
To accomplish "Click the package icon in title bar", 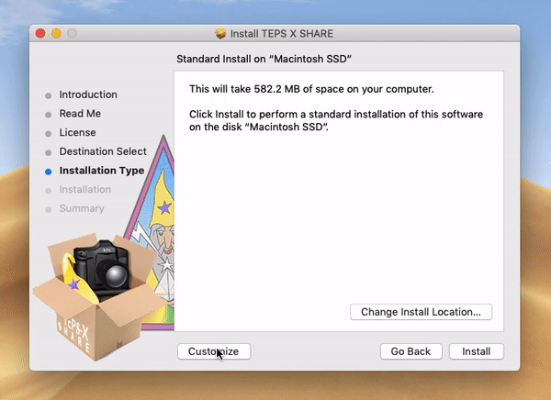I will tap(220, 34).
